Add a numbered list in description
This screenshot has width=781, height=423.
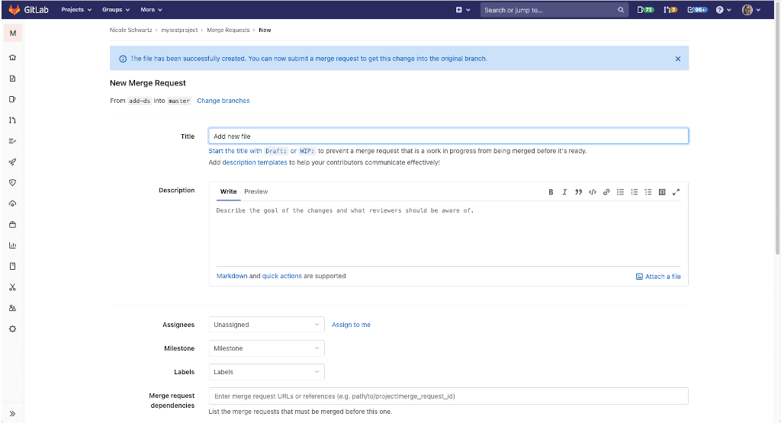tap(634, 192)
